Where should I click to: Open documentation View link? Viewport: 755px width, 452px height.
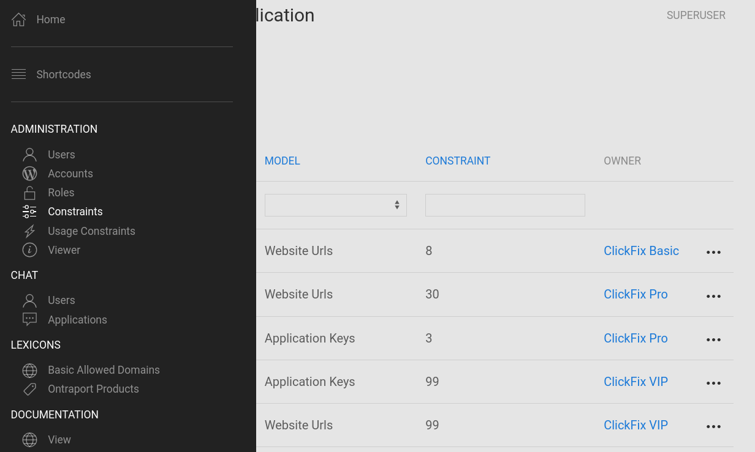point(59,440)
